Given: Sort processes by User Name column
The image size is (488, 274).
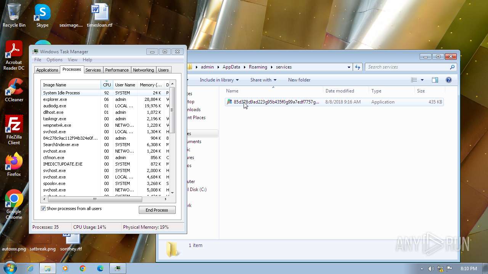Looking at the screenshot, I should (125, 85).
